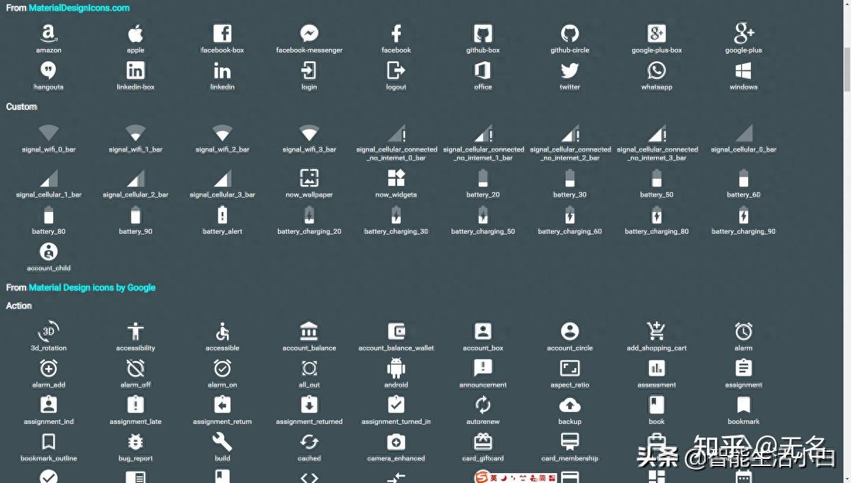Click the battery_charging_50 icon
The image size is (851, 483).
483,215
